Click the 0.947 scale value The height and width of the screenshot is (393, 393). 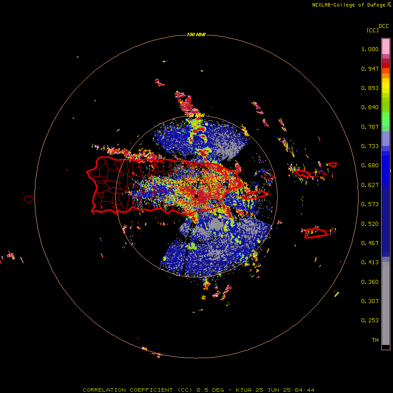click(370, 69)
